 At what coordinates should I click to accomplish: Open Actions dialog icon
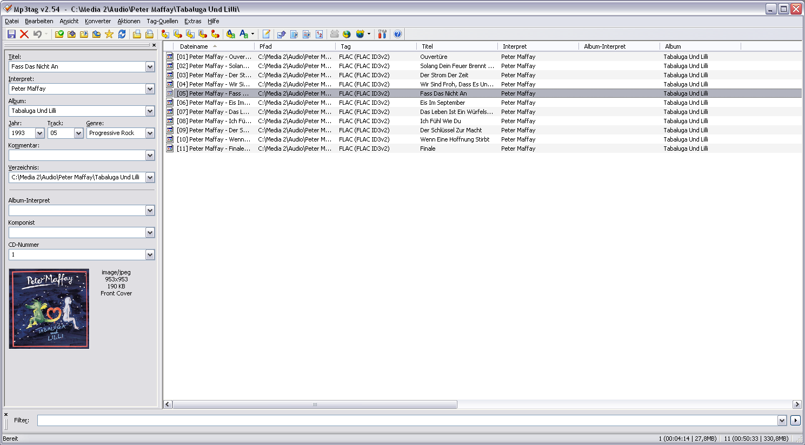click(230, 34)
